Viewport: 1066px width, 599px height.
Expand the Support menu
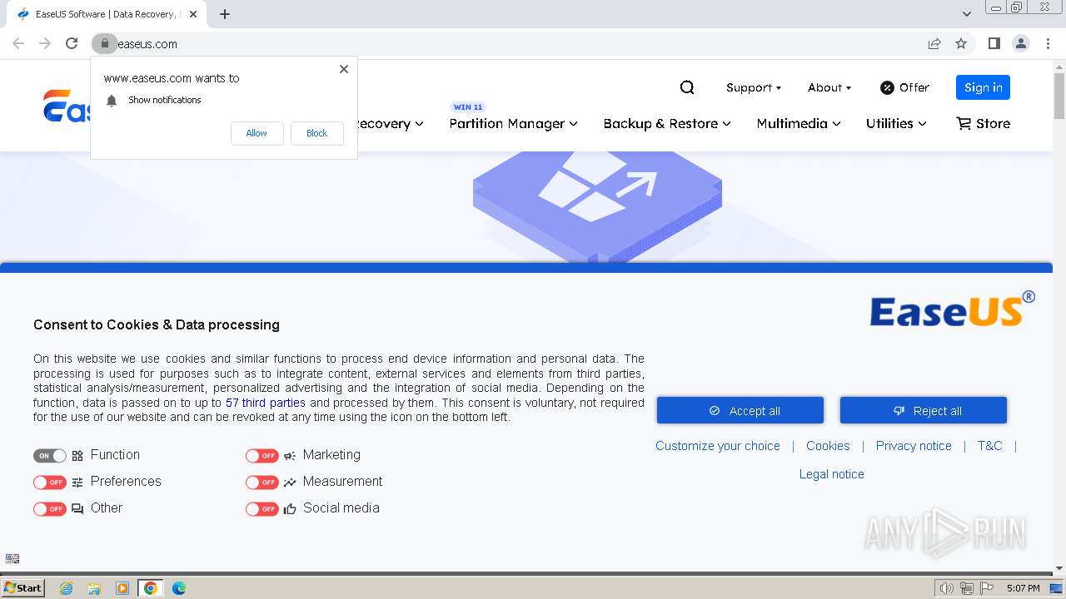(754, 87)
